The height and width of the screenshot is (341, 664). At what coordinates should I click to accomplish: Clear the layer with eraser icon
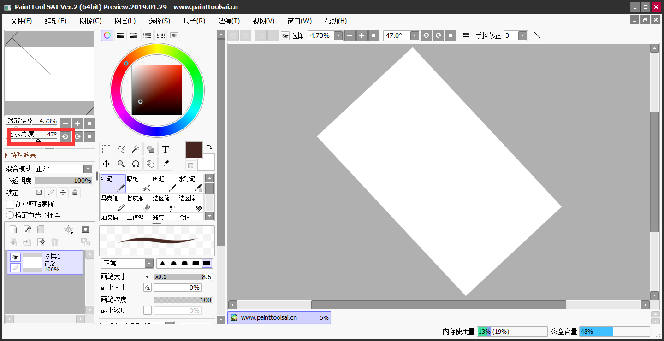pyautogui.click(x=41, y=242)
